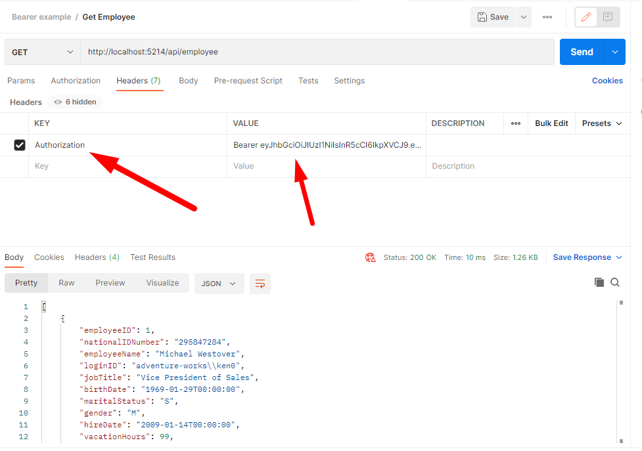Click the request URL input field

[317, 52]
